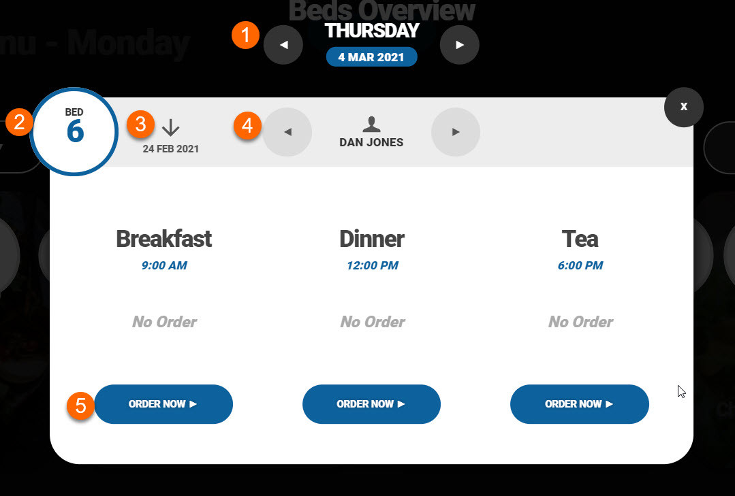Order dinner with Order Now button

tap(371, 404)
